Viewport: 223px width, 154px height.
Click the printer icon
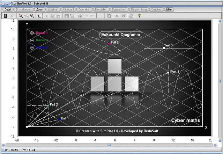pyautogui.click(x=131, y=16)
